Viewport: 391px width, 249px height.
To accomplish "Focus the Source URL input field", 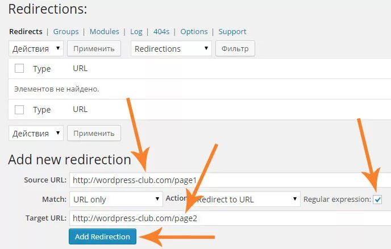I will (x=227, y=181).
